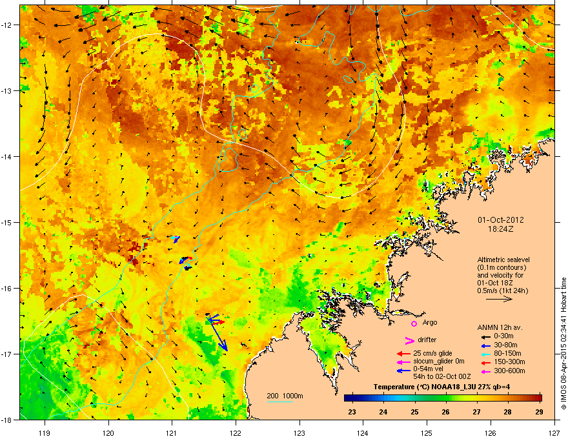Click the '01-Oct-2012' date label
Image resolution: width=568 pixels, height=439 pixels.
[x=501, y=220]
